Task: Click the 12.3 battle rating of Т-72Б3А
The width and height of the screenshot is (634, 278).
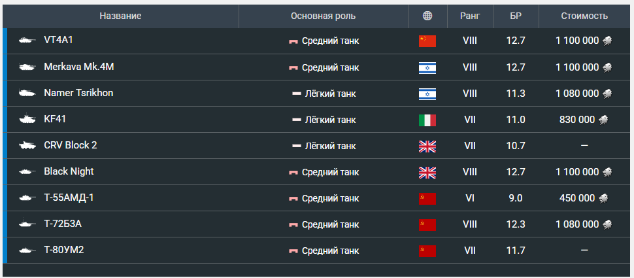Action: 516,224
